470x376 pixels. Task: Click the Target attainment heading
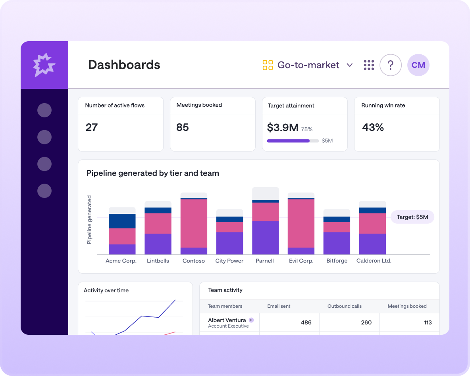291,106
